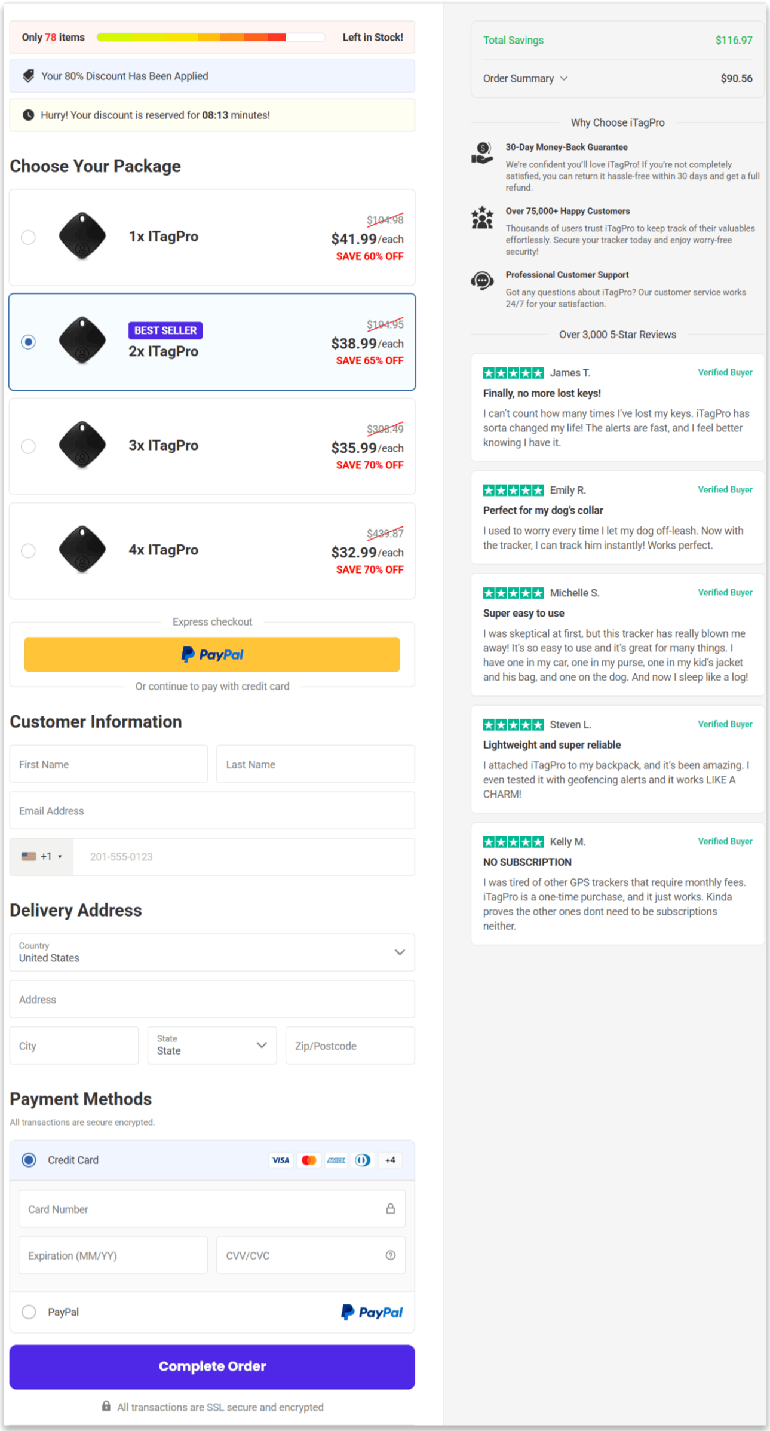The width and height of the screenshot is (770, 1431).
Task: Click the Visa card icon
Action: pyautogui.click(x=281, y=1160)
